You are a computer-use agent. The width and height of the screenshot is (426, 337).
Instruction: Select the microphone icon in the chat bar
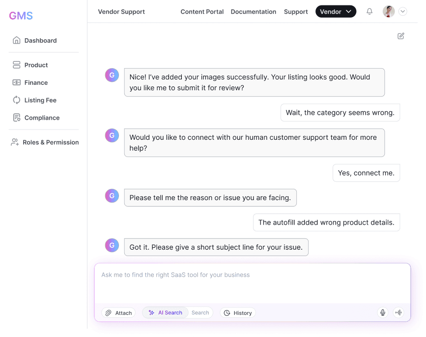[x=382, y=312]
